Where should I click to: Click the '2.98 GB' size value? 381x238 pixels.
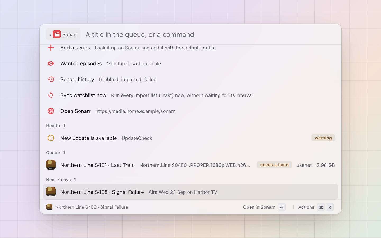click(326, 165)
